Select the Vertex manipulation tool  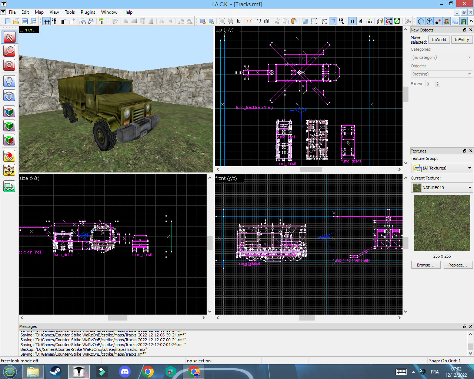9,170
